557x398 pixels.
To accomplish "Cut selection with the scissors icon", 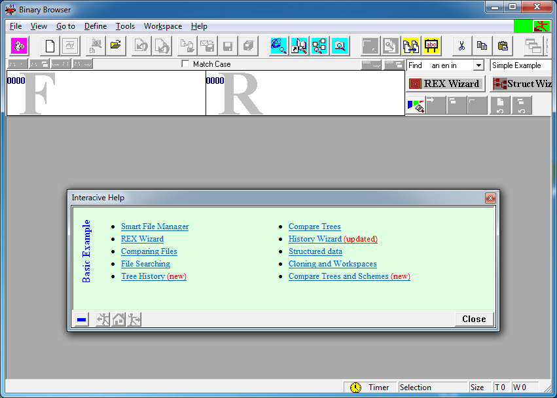I will 462,46.
